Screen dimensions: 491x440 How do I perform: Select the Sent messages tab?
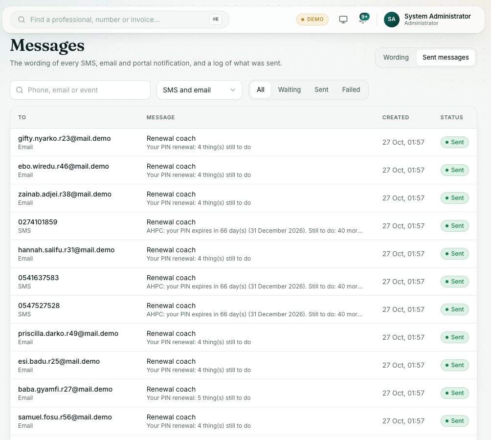[x=446, y=58]
